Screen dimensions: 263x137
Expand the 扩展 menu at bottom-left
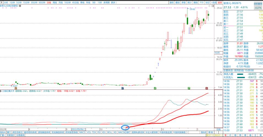pyautogui.click(x=3, y=135)
